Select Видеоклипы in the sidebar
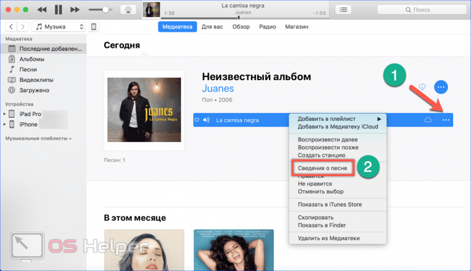The width and height of the screenshot is (471, 271). tap(37, 80)
